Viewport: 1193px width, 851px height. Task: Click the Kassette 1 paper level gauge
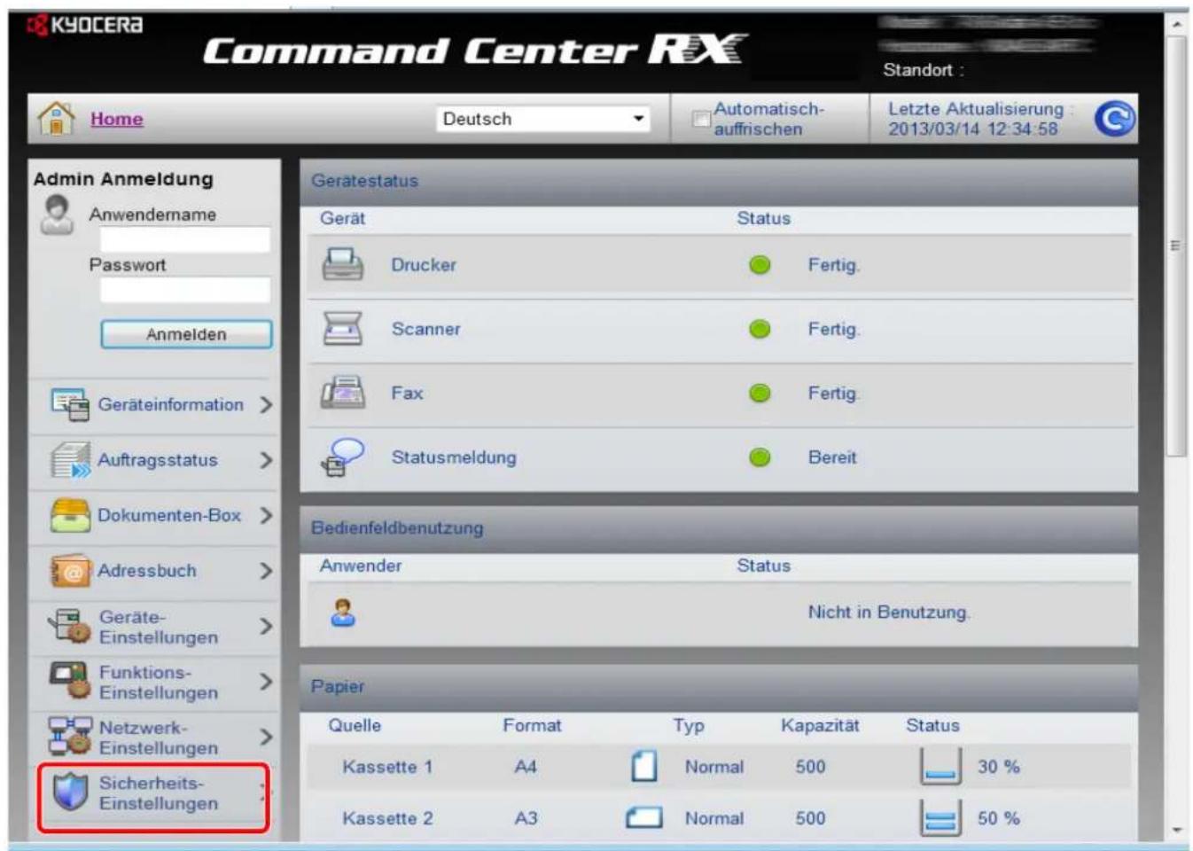click(x=940, y=767)
